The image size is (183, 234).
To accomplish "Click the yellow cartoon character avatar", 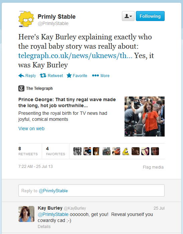I will (126, 151).
